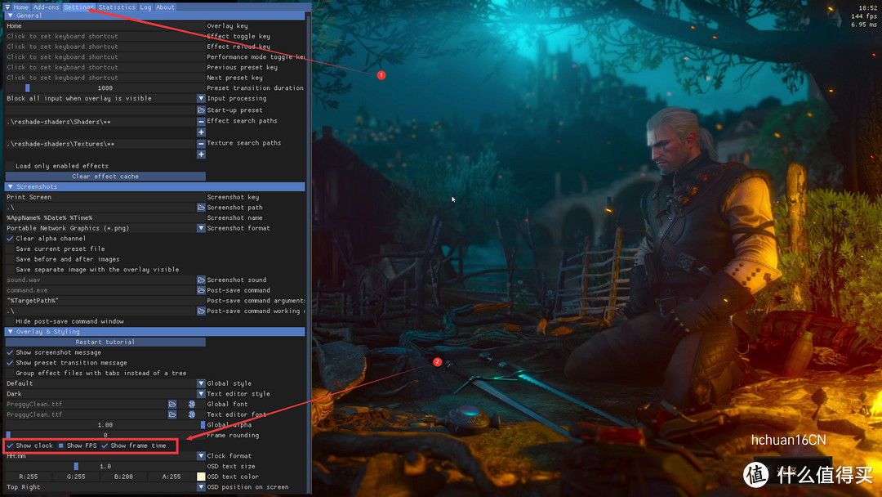Open the Screenshot format dropdown
Image resolution: width=882 pixels, height=497 pixels.
pos(201,229)
